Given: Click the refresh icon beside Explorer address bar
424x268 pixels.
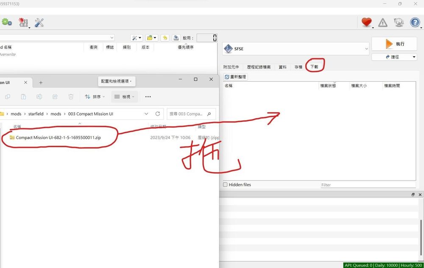Looking at the screenshot, I should coord(157,113).
